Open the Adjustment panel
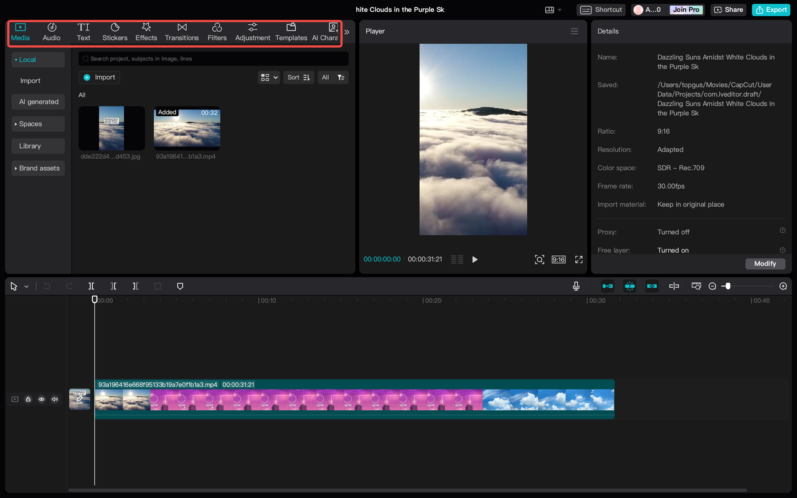The width and height of the screenshot is (797, 498). (252, 31)
